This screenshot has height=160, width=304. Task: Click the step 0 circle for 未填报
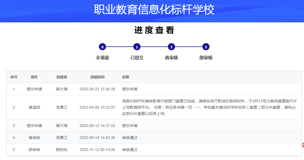(102, 47)
